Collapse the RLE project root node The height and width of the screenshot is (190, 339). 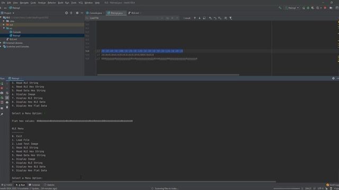coord(1,17)
